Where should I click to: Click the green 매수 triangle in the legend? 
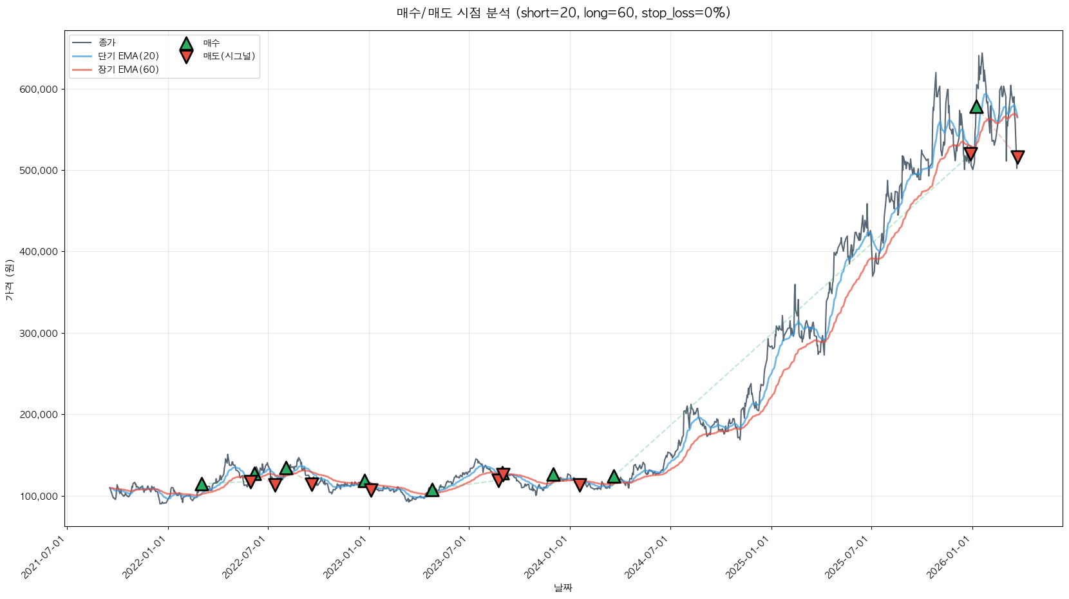(x=186, y=44)
